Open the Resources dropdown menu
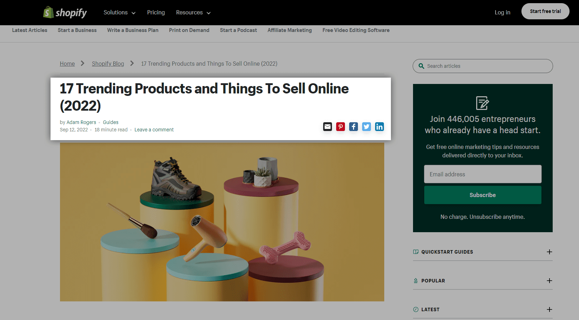Screen dimensions: 579x320 193,13
